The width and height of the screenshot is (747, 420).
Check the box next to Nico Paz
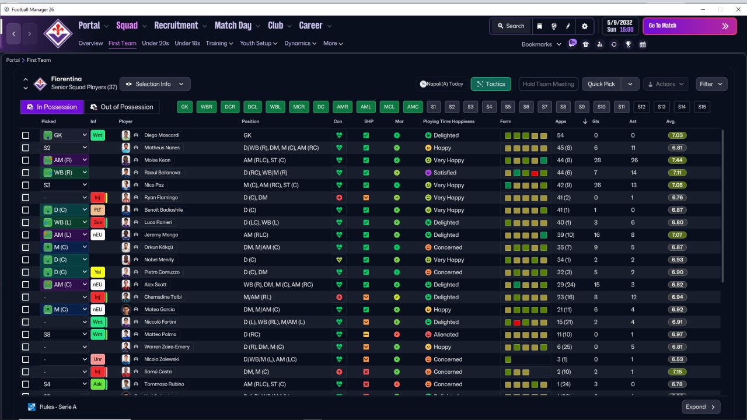tap(26, 185)
